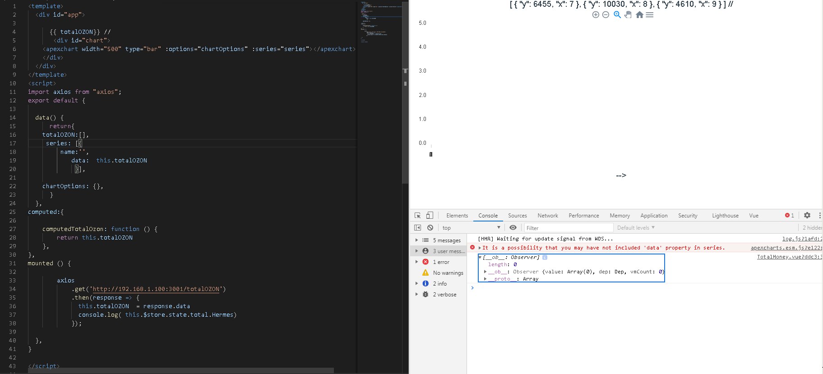Open the TotalMoney.vue source link
Image resolution: width=823 pixels, height=374 pixels.
(790, 257)
